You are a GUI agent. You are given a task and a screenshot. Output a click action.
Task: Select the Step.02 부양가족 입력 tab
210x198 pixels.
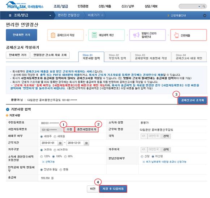(117, 57)
